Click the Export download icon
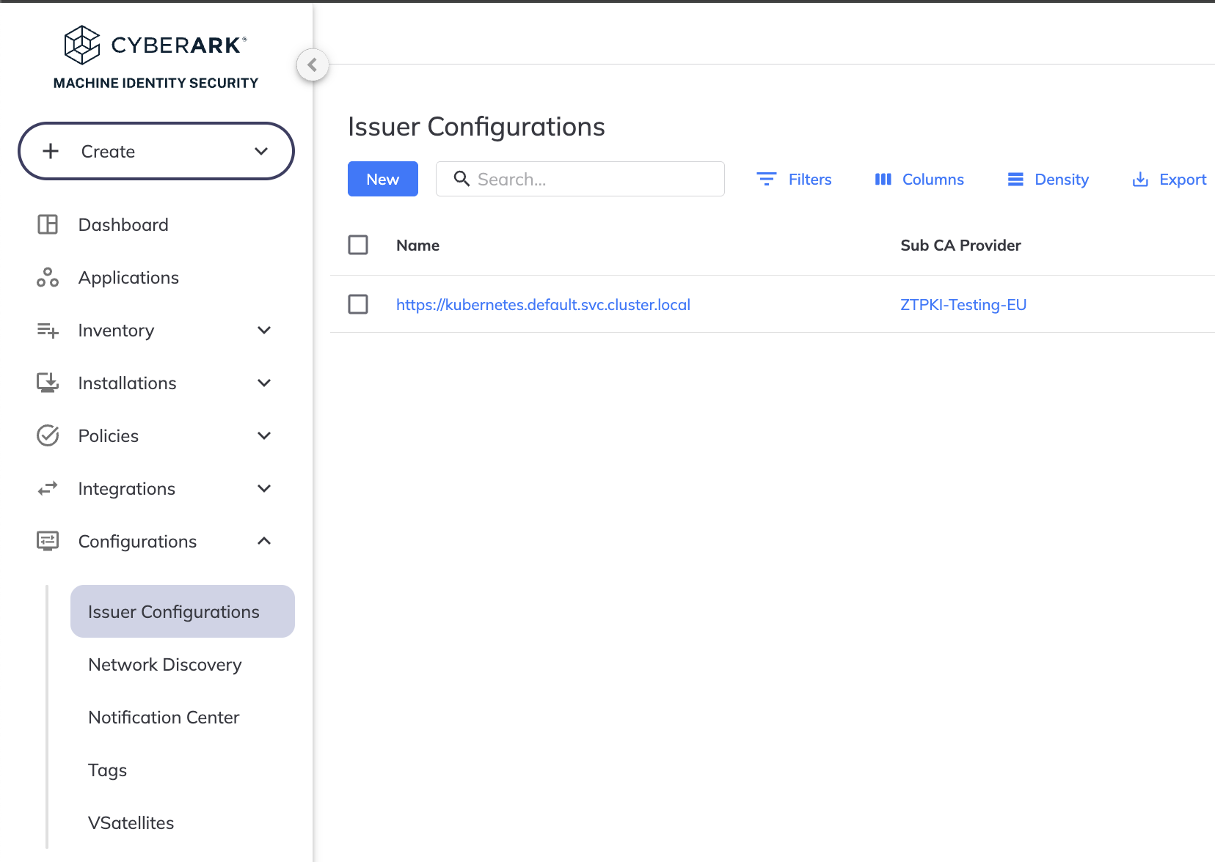This screenshot has height=862, width=1215. (x=1140, y=179)
